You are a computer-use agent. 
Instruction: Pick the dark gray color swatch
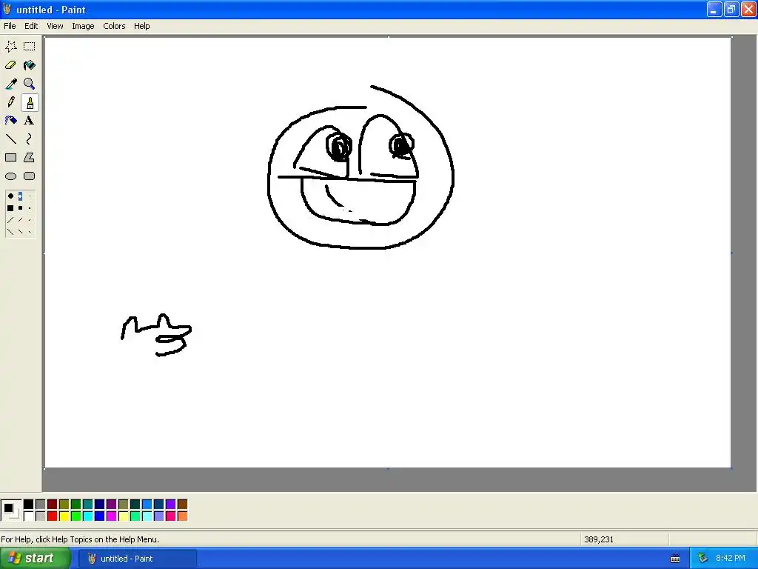[x=40, y=505]
